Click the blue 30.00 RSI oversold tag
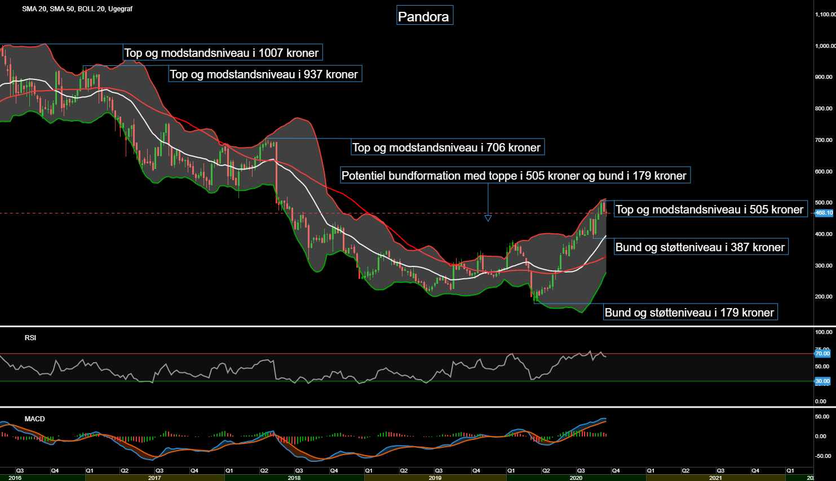 coord(822,381)
